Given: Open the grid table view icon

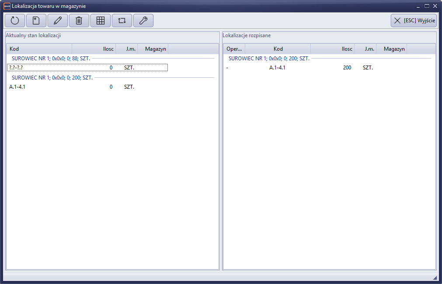Looking at the screenshot, I should coord(101,21).
